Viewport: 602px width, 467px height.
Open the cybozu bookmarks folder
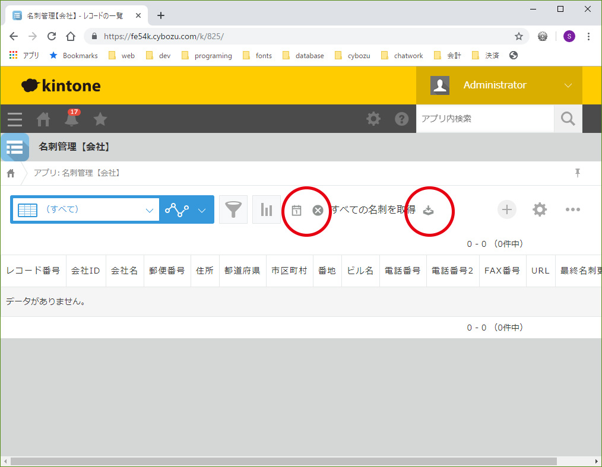tap(353, 55)
